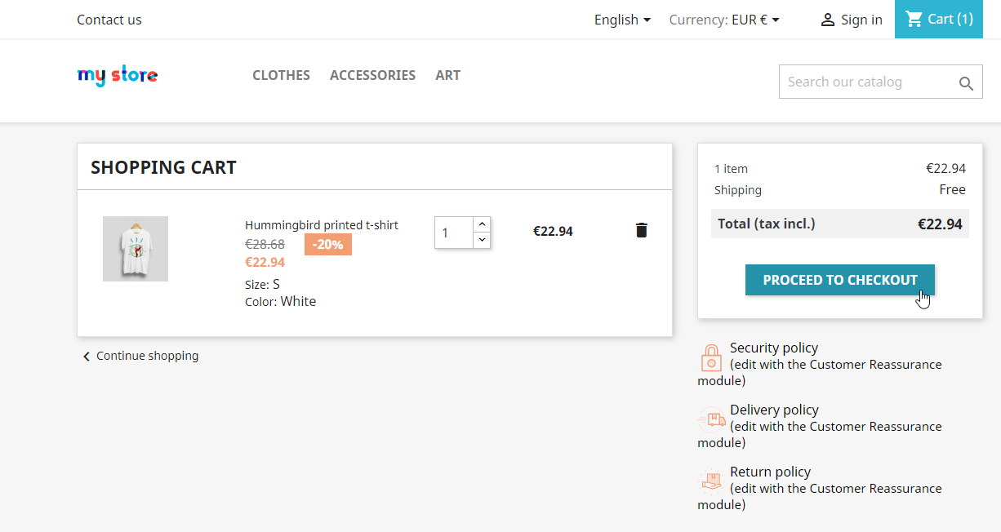
Task: Delete the Hummingbird t-shirt using trash icon
Action: pyautogui.click(x=641, y=230)
